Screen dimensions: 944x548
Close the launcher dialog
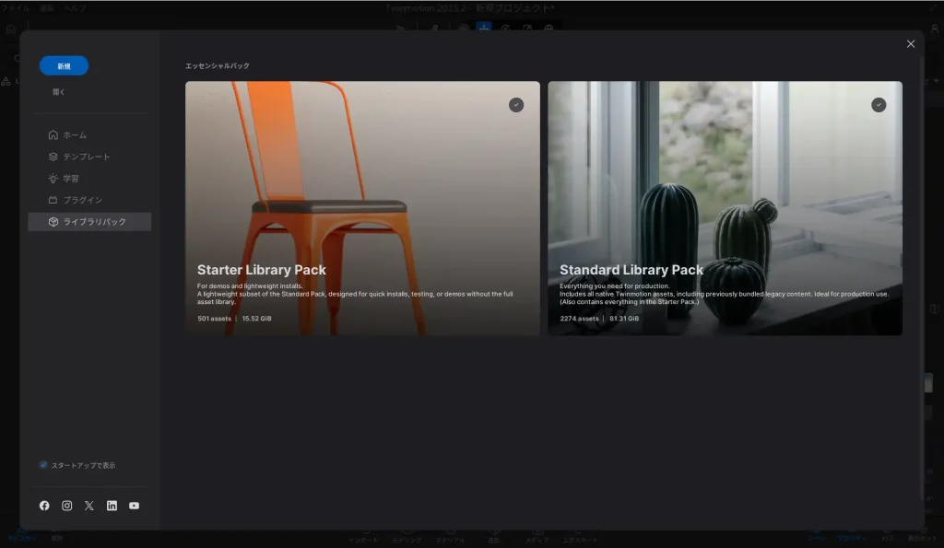[x=911, y=44]
